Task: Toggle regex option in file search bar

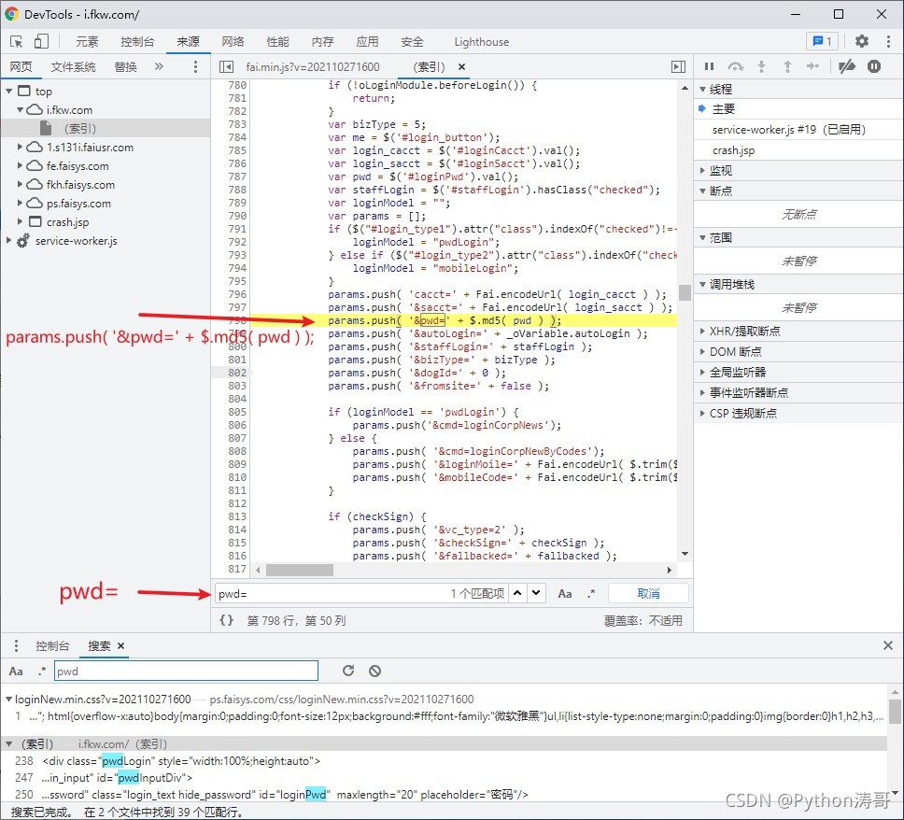Action: (x=591, y=593)
